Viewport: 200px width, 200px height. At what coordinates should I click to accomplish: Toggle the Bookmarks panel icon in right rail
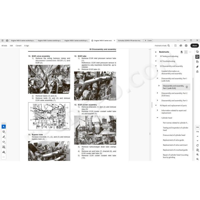click(197, 57)
